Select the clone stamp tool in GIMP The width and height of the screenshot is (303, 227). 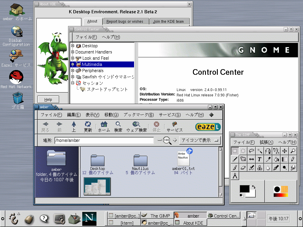tap(260, 168)
